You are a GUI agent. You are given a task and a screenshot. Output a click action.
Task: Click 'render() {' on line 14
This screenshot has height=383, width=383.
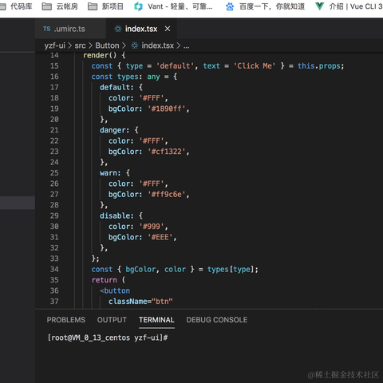point(105,55)
